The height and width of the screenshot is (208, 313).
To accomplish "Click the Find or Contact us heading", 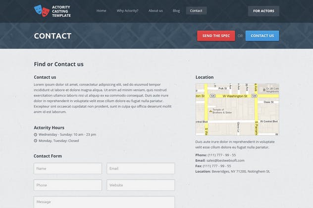I will pyautogui.click(x=58, y=64).
